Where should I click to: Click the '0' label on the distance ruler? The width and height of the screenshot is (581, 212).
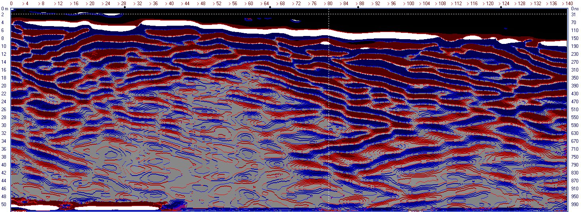click(11, 3)
